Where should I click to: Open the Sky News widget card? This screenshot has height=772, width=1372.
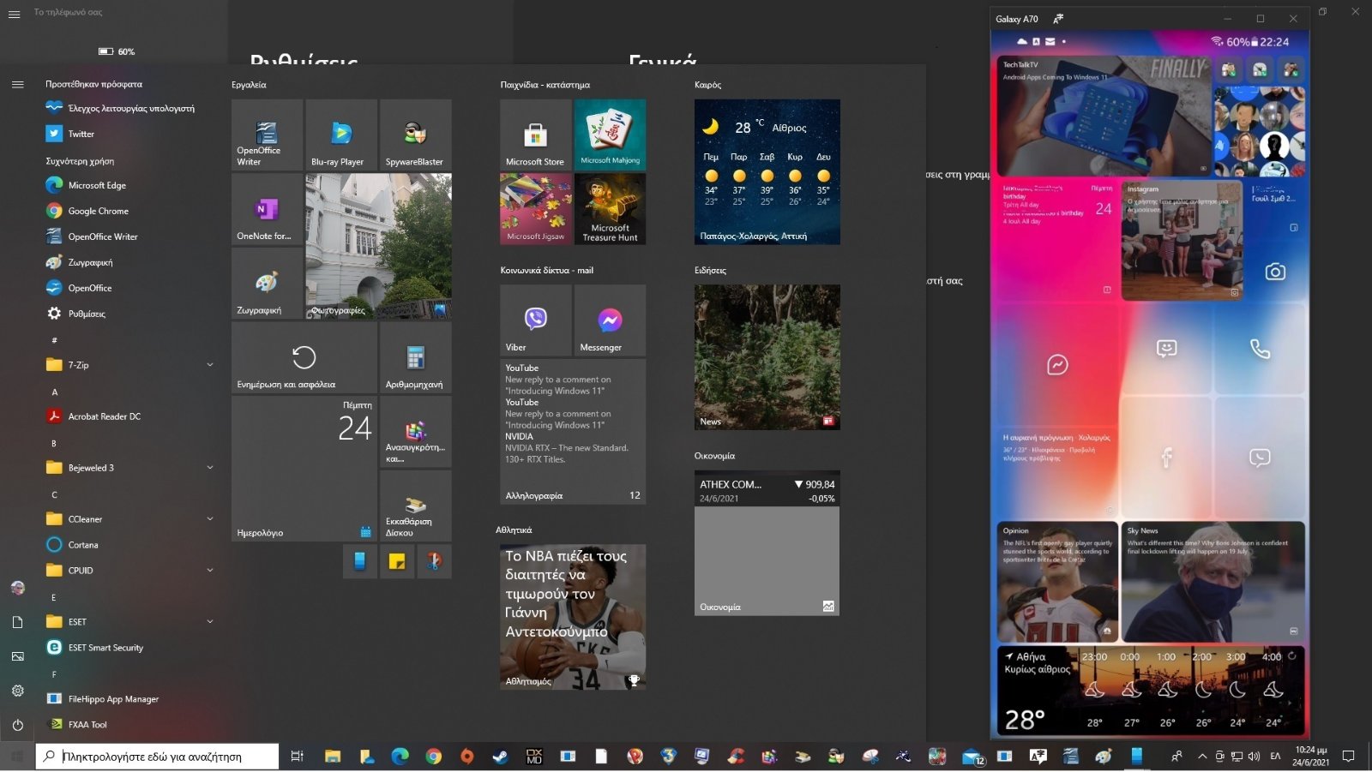(1213, 582)
